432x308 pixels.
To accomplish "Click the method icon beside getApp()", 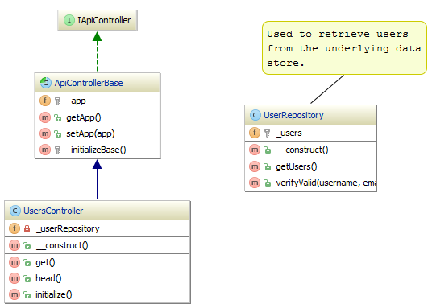I will [45, 117].
